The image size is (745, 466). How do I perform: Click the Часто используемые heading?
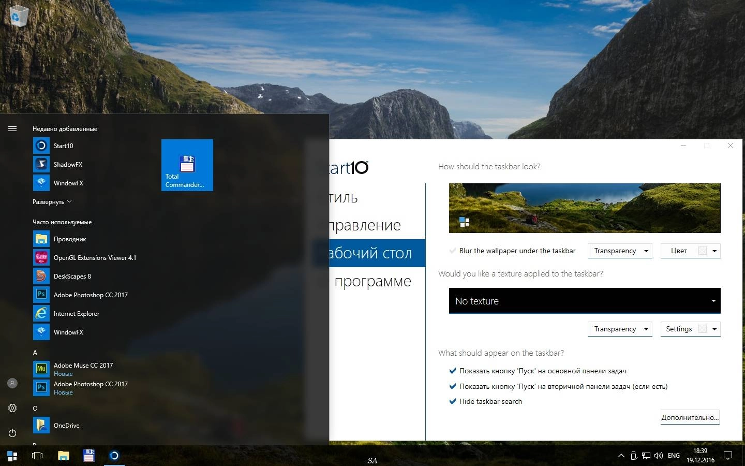point(62,222)
